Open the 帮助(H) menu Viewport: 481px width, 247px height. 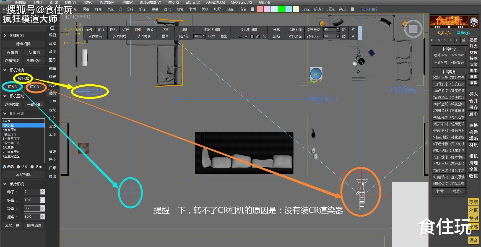coord(264,2)
